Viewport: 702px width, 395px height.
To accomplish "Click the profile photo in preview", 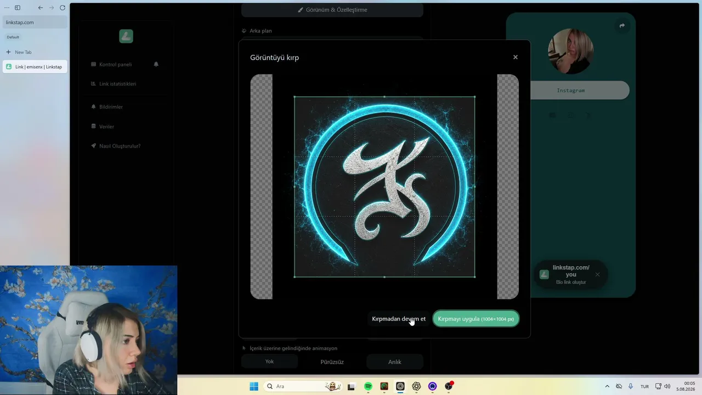I will pos(571,52).
